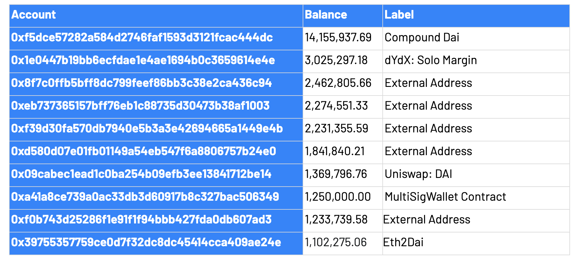Open address starting with 0x39755357759c
This screenshot has width=579, height=260.
tap(146, 242)
